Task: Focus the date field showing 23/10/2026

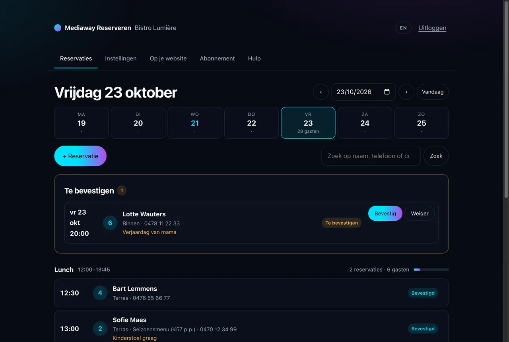Action: tap(363, 92)
